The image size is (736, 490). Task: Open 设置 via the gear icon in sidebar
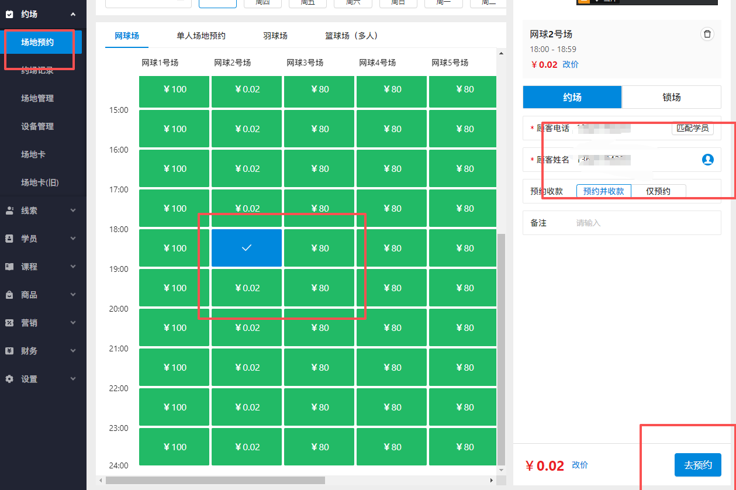click(9, 378)
